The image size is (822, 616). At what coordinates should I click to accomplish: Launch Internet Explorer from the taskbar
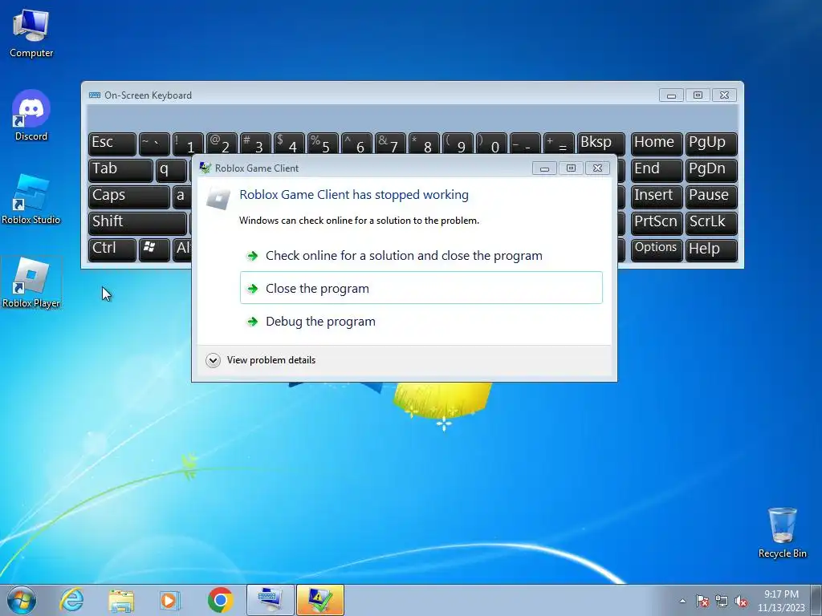click(71, 600)
